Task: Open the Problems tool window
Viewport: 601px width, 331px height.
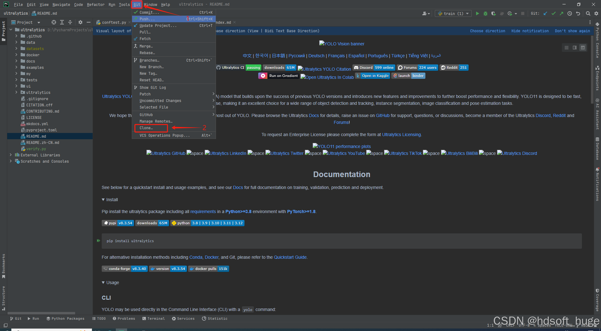Action: pyautogui.click(x=124, y=318)
